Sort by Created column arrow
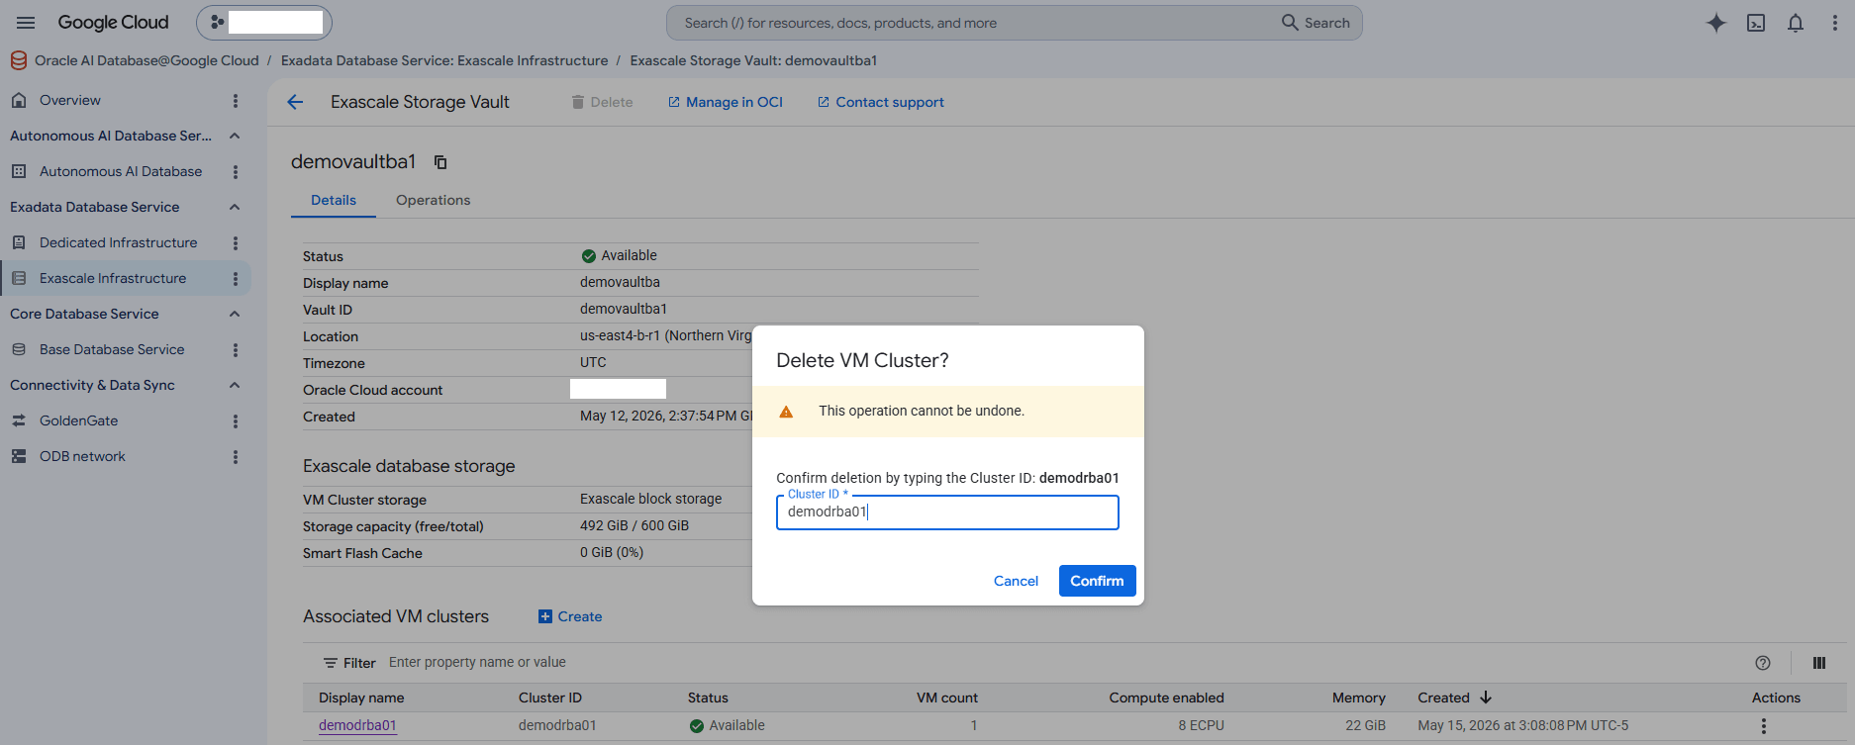 coord(1486,698)
